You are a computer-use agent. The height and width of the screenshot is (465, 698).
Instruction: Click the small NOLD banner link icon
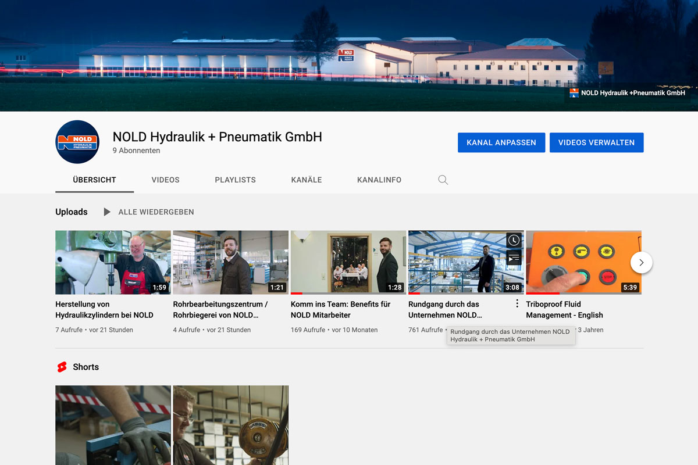[574, 93]
